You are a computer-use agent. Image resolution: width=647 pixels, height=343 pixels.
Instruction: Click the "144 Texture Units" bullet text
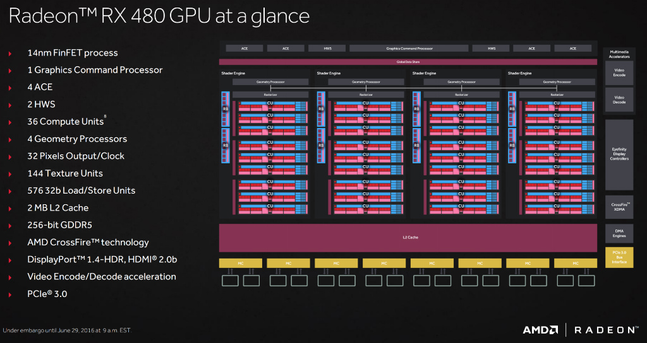click(65, 173)
